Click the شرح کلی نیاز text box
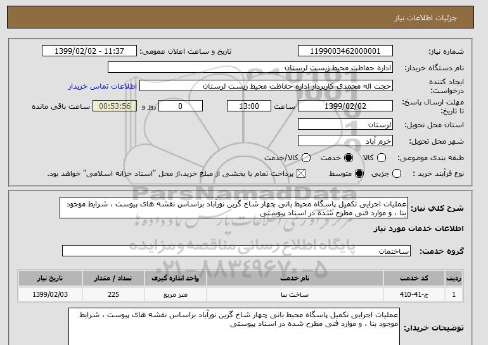Screen dimensions: 488x345 coord(234,208)
